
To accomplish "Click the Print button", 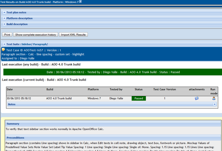I will [7, 35].
